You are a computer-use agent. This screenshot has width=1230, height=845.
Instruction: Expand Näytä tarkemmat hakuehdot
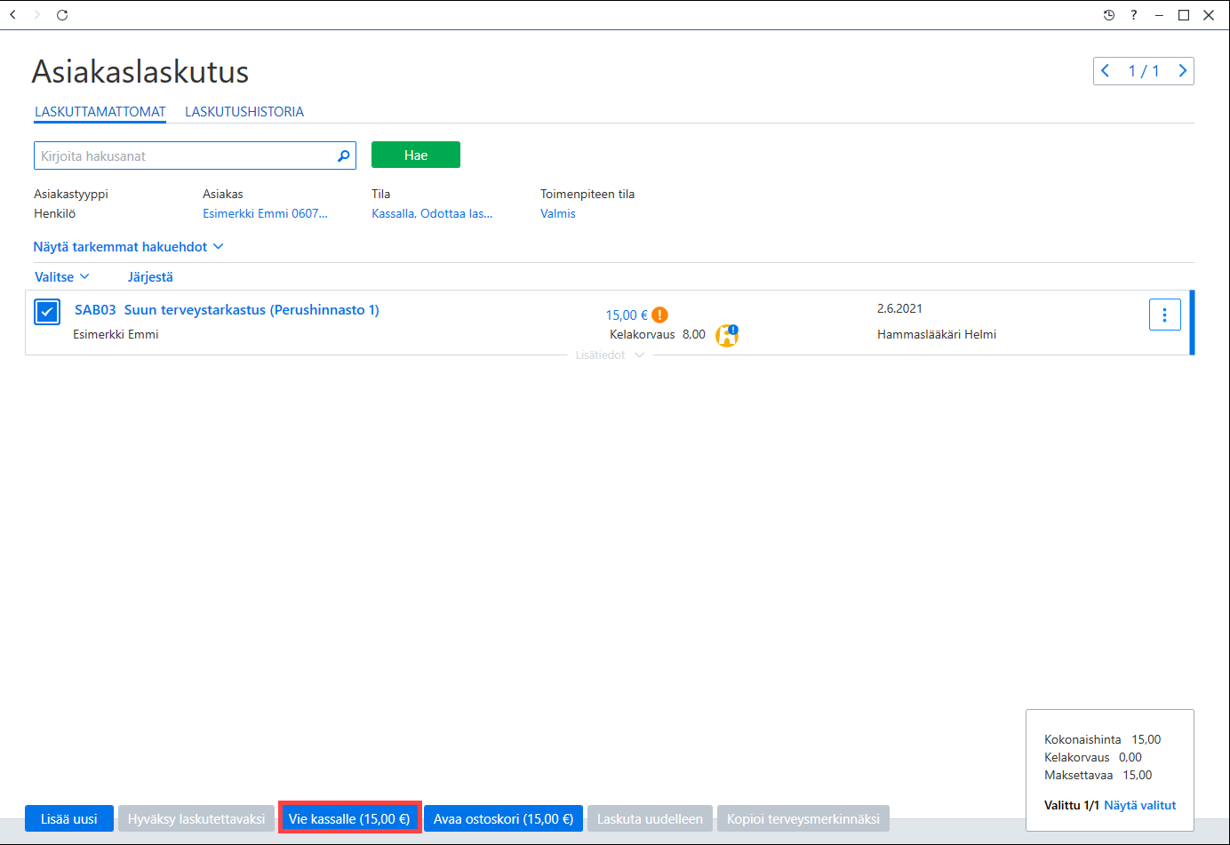pyautogui.click(x=128, y=247)
